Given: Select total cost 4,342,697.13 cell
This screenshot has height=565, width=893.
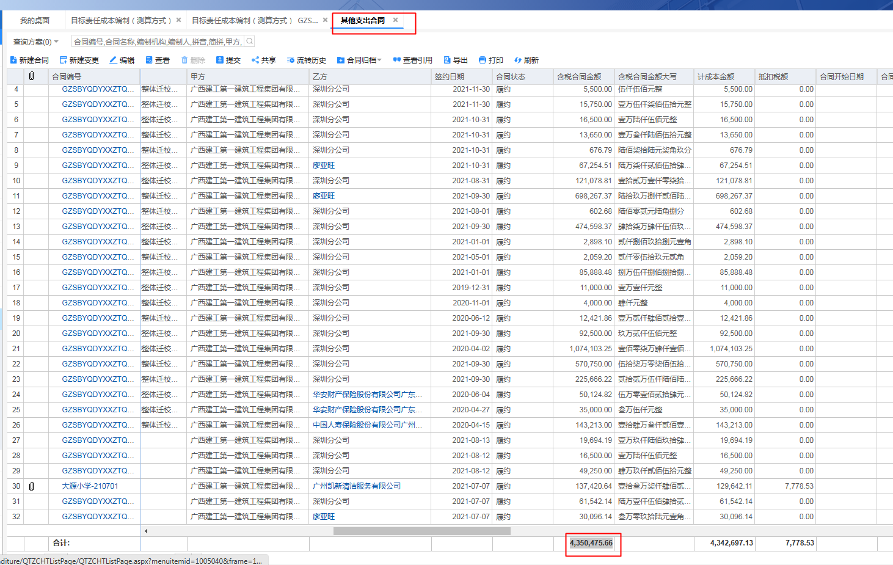Looking at the screenshot, I should pyautogui.click(x=732, y=543).
